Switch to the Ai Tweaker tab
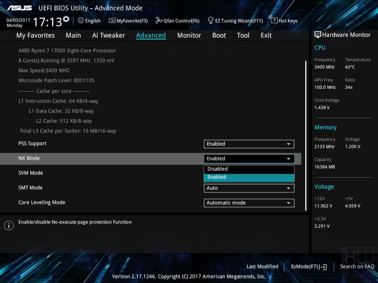378x283 pixels. [109, 35]
